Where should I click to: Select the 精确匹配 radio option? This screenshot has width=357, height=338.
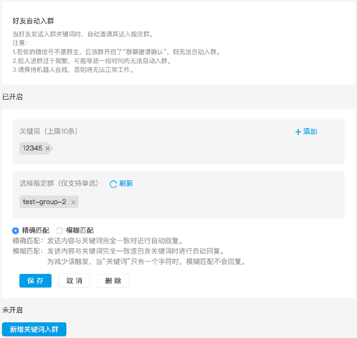(15, 231)
